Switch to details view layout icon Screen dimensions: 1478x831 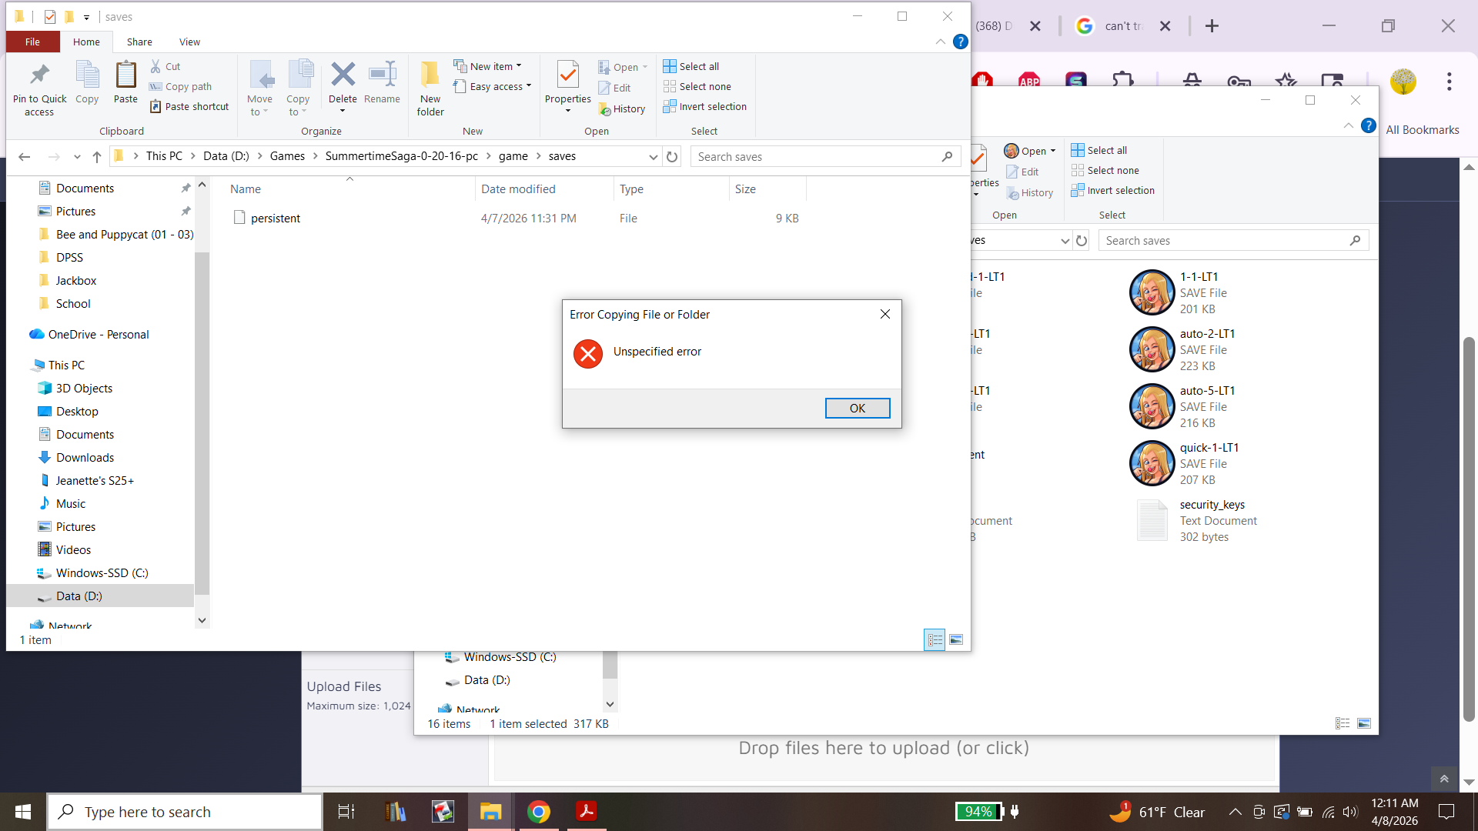[935, 639]
